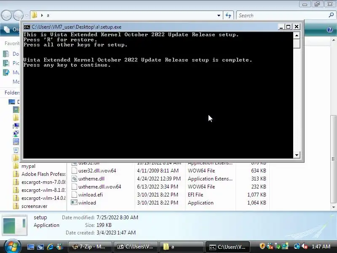Screen dimensions: 337x253
Task: Click Explorer Back navigation button
Action: (6, 16)
